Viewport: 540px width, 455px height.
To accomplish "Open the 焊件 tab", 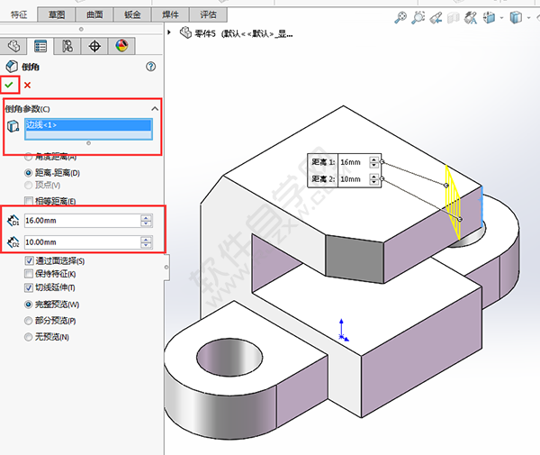I will click(170, 14).
